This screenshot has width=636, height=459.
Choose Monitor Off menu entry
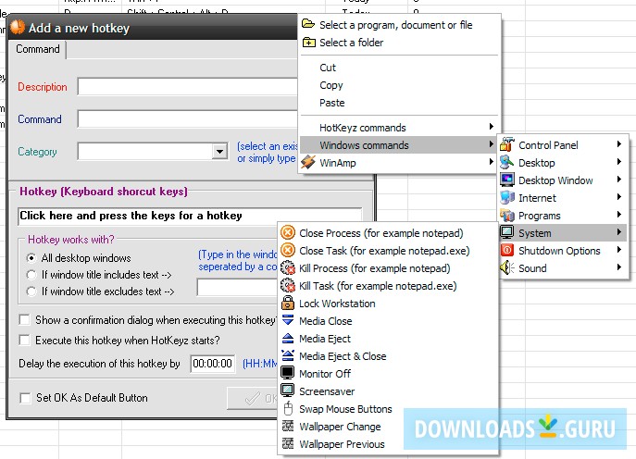pos(388,374)
